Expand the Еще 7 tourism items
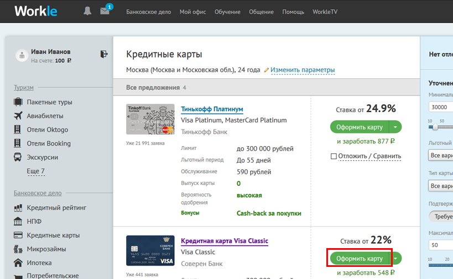453x279 pixels. pos(35,171)
